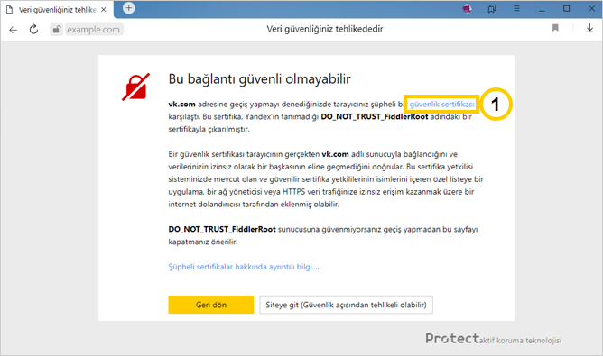The image size is (603, 356).
Task: Open downloads with the arrow icon
Action: click(x=589, y=28)
